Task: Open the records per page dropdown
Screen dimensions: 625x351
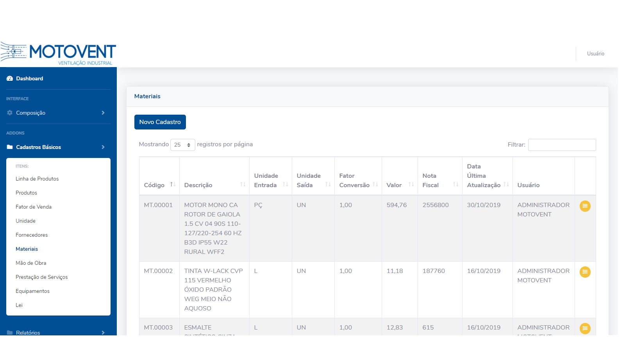Action: [x=182, y=145]
